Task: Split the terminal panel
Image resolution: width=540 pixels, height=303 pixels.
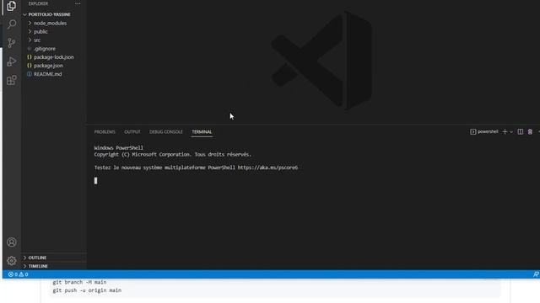Action: pos(521,132)
